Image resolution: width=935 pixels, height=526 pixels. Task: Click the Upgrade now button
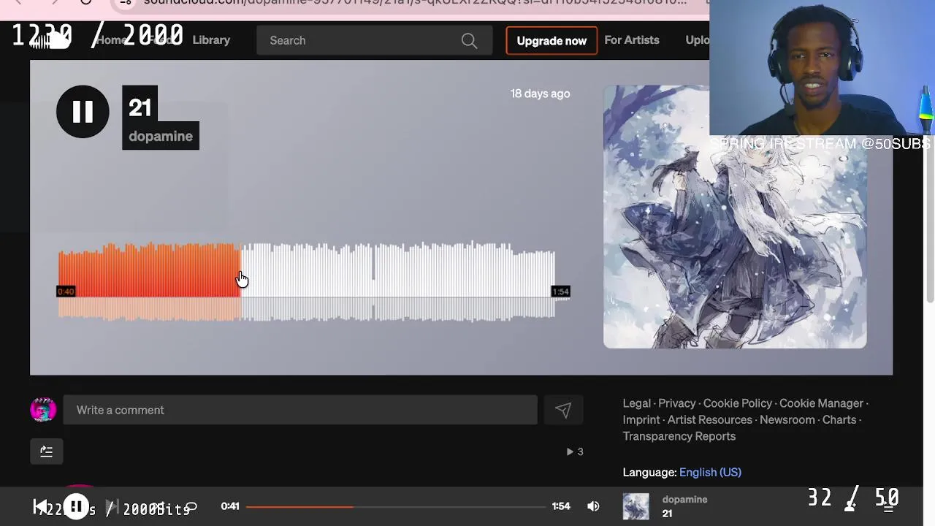click(x=552, y=41)
